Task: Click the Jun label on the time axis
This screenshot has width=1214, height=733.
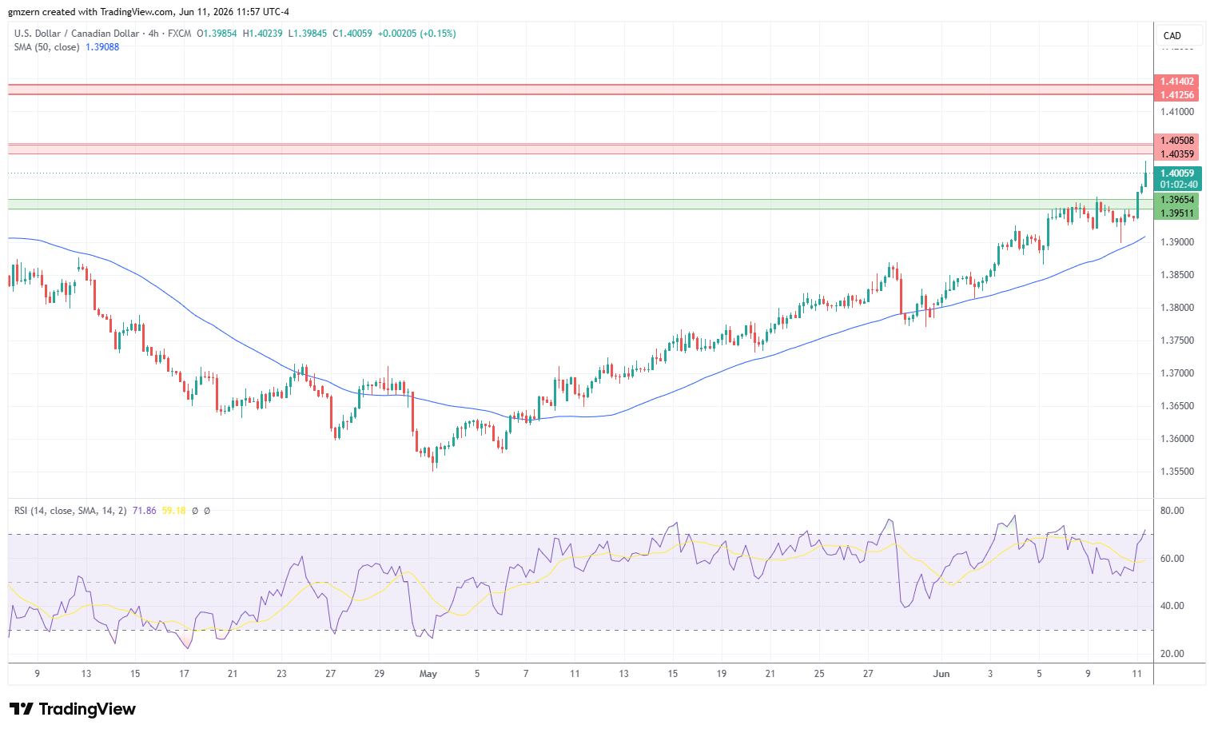Action: click(941, 674)
